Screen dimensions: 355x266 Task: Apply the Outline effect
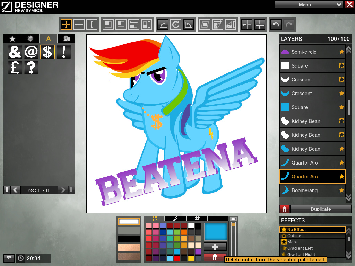coord(313,236)
